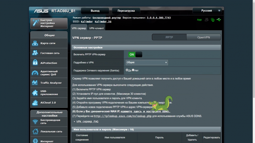Click the AiCloud 2.0 cloud icon
255x143 pixels.
(x=35, y=103)
